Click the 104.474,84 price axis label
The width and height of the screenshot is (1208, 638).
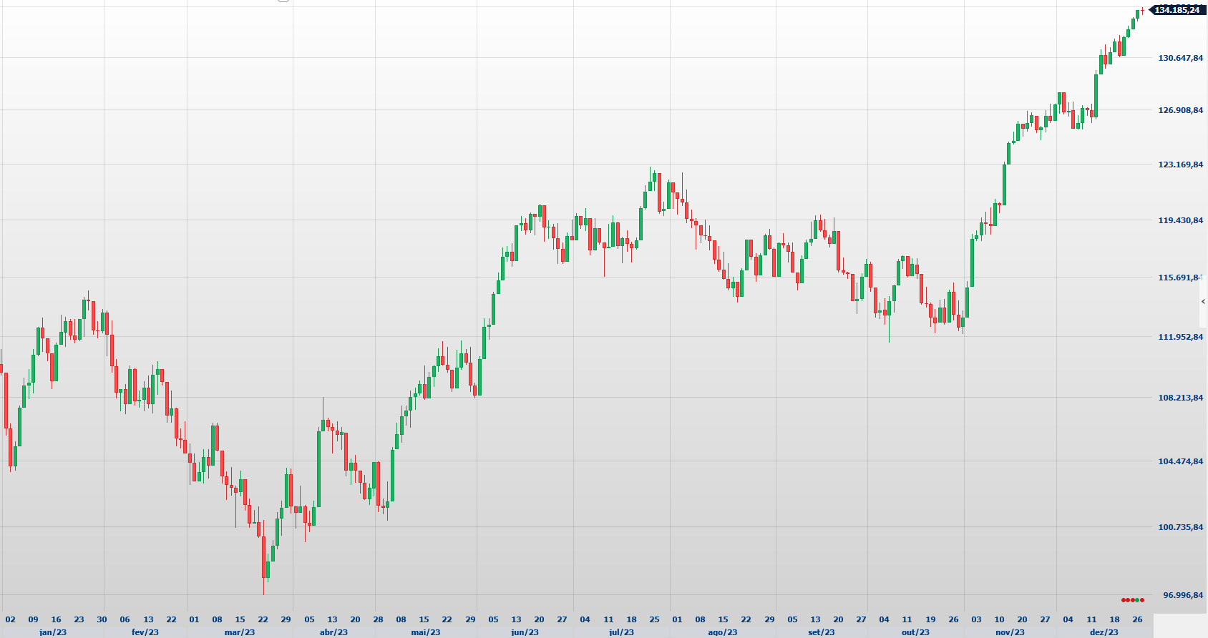pyautogui.click(x=1180, y=461)
